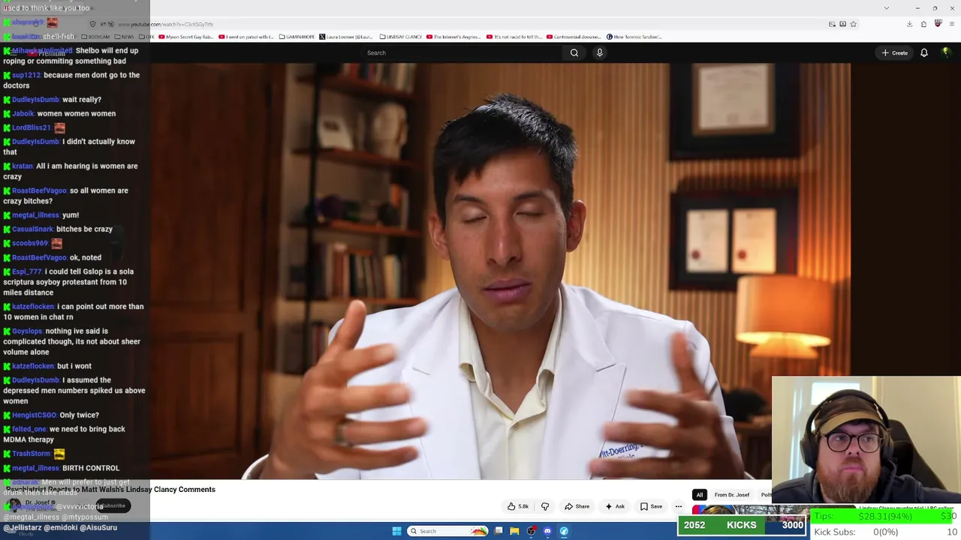Click chat username CasualSnark
The height and width of the screenshot is (540, 961).
coord(33,229)
